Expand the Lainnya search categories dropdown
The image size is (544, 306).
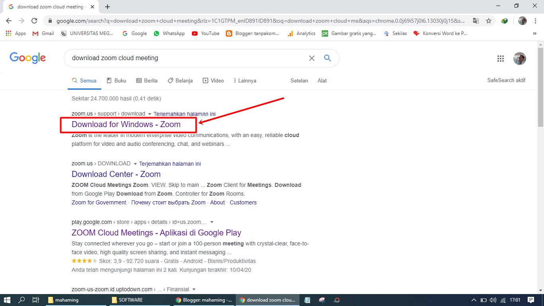tap(245, 80)
